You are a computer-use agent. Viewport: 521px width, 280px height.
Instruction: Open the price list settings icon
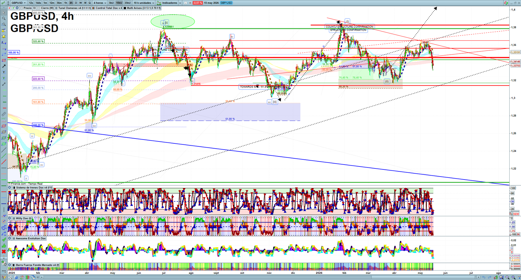click(35, 8)
